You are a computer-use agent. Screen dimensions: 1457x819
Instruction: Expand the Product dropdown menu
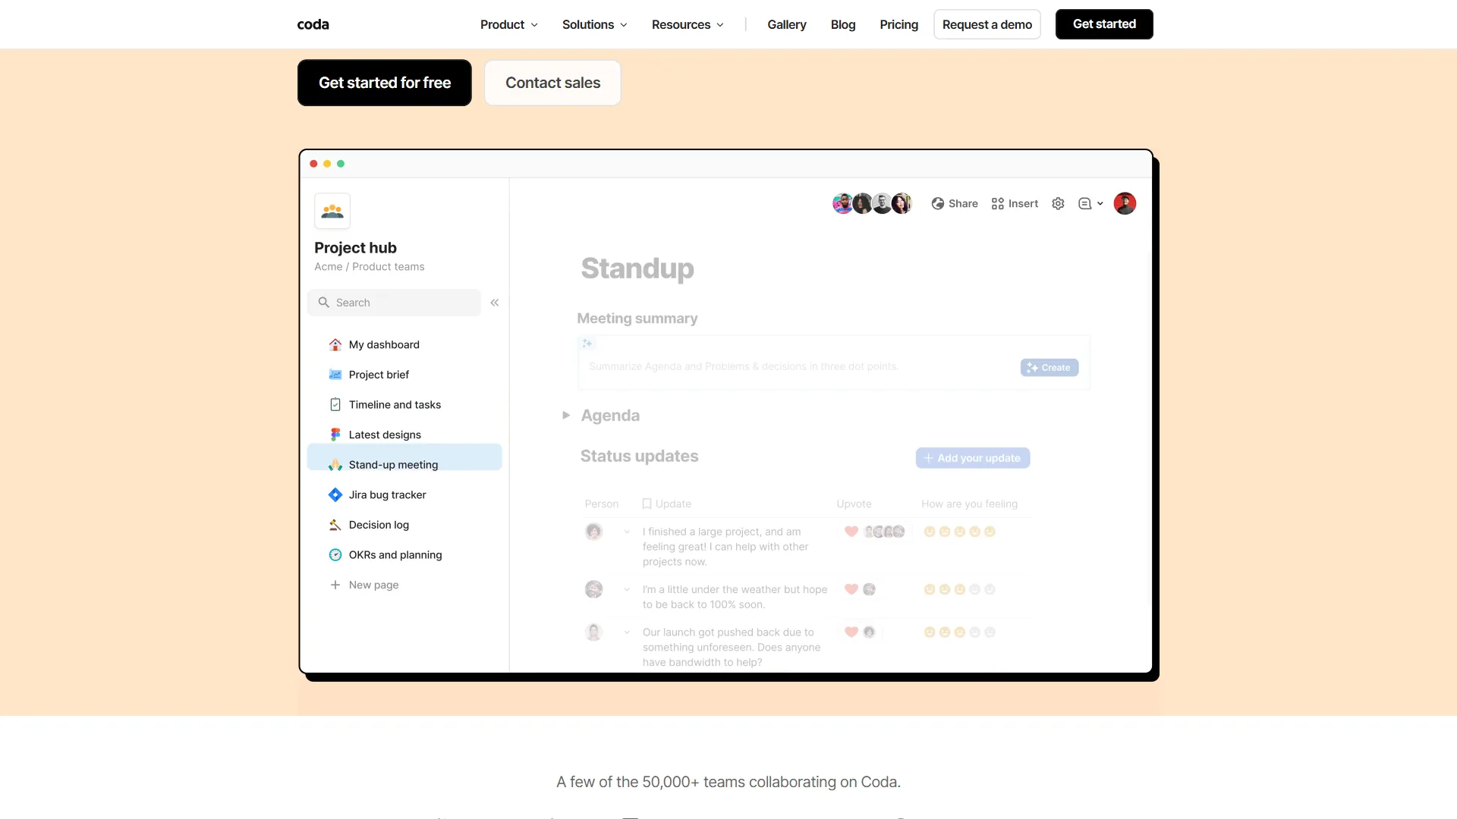point(509,24)
